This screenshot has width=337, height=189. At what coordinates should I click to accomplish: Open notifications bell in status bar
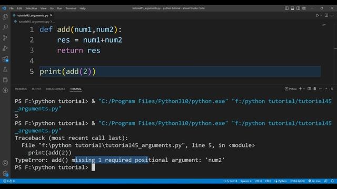point(332,181)
